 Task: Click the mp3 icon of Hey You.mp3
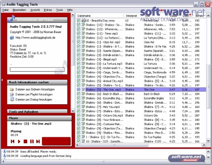coord(83,107)
